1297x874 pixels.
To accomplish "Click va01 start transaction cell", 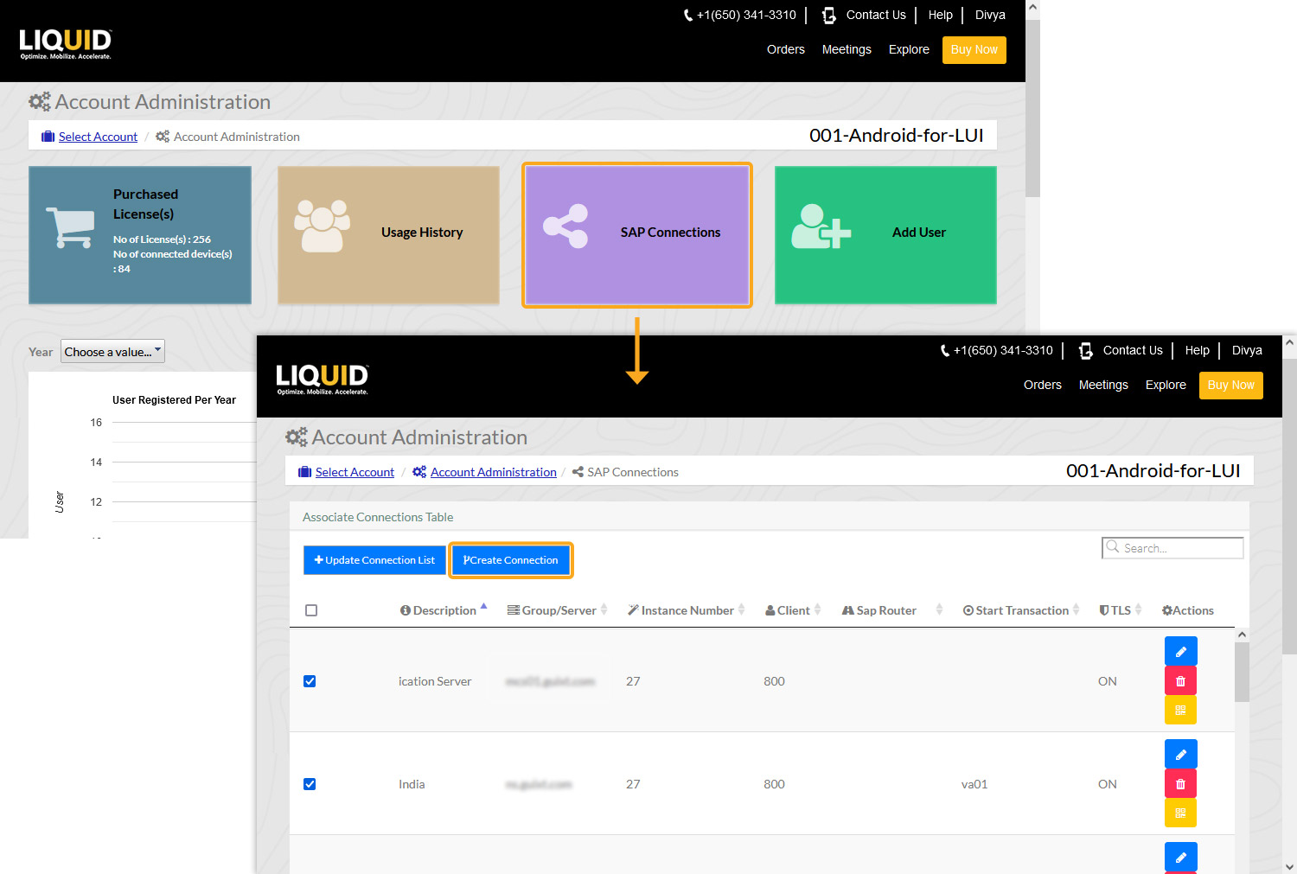I will [974, 784].
